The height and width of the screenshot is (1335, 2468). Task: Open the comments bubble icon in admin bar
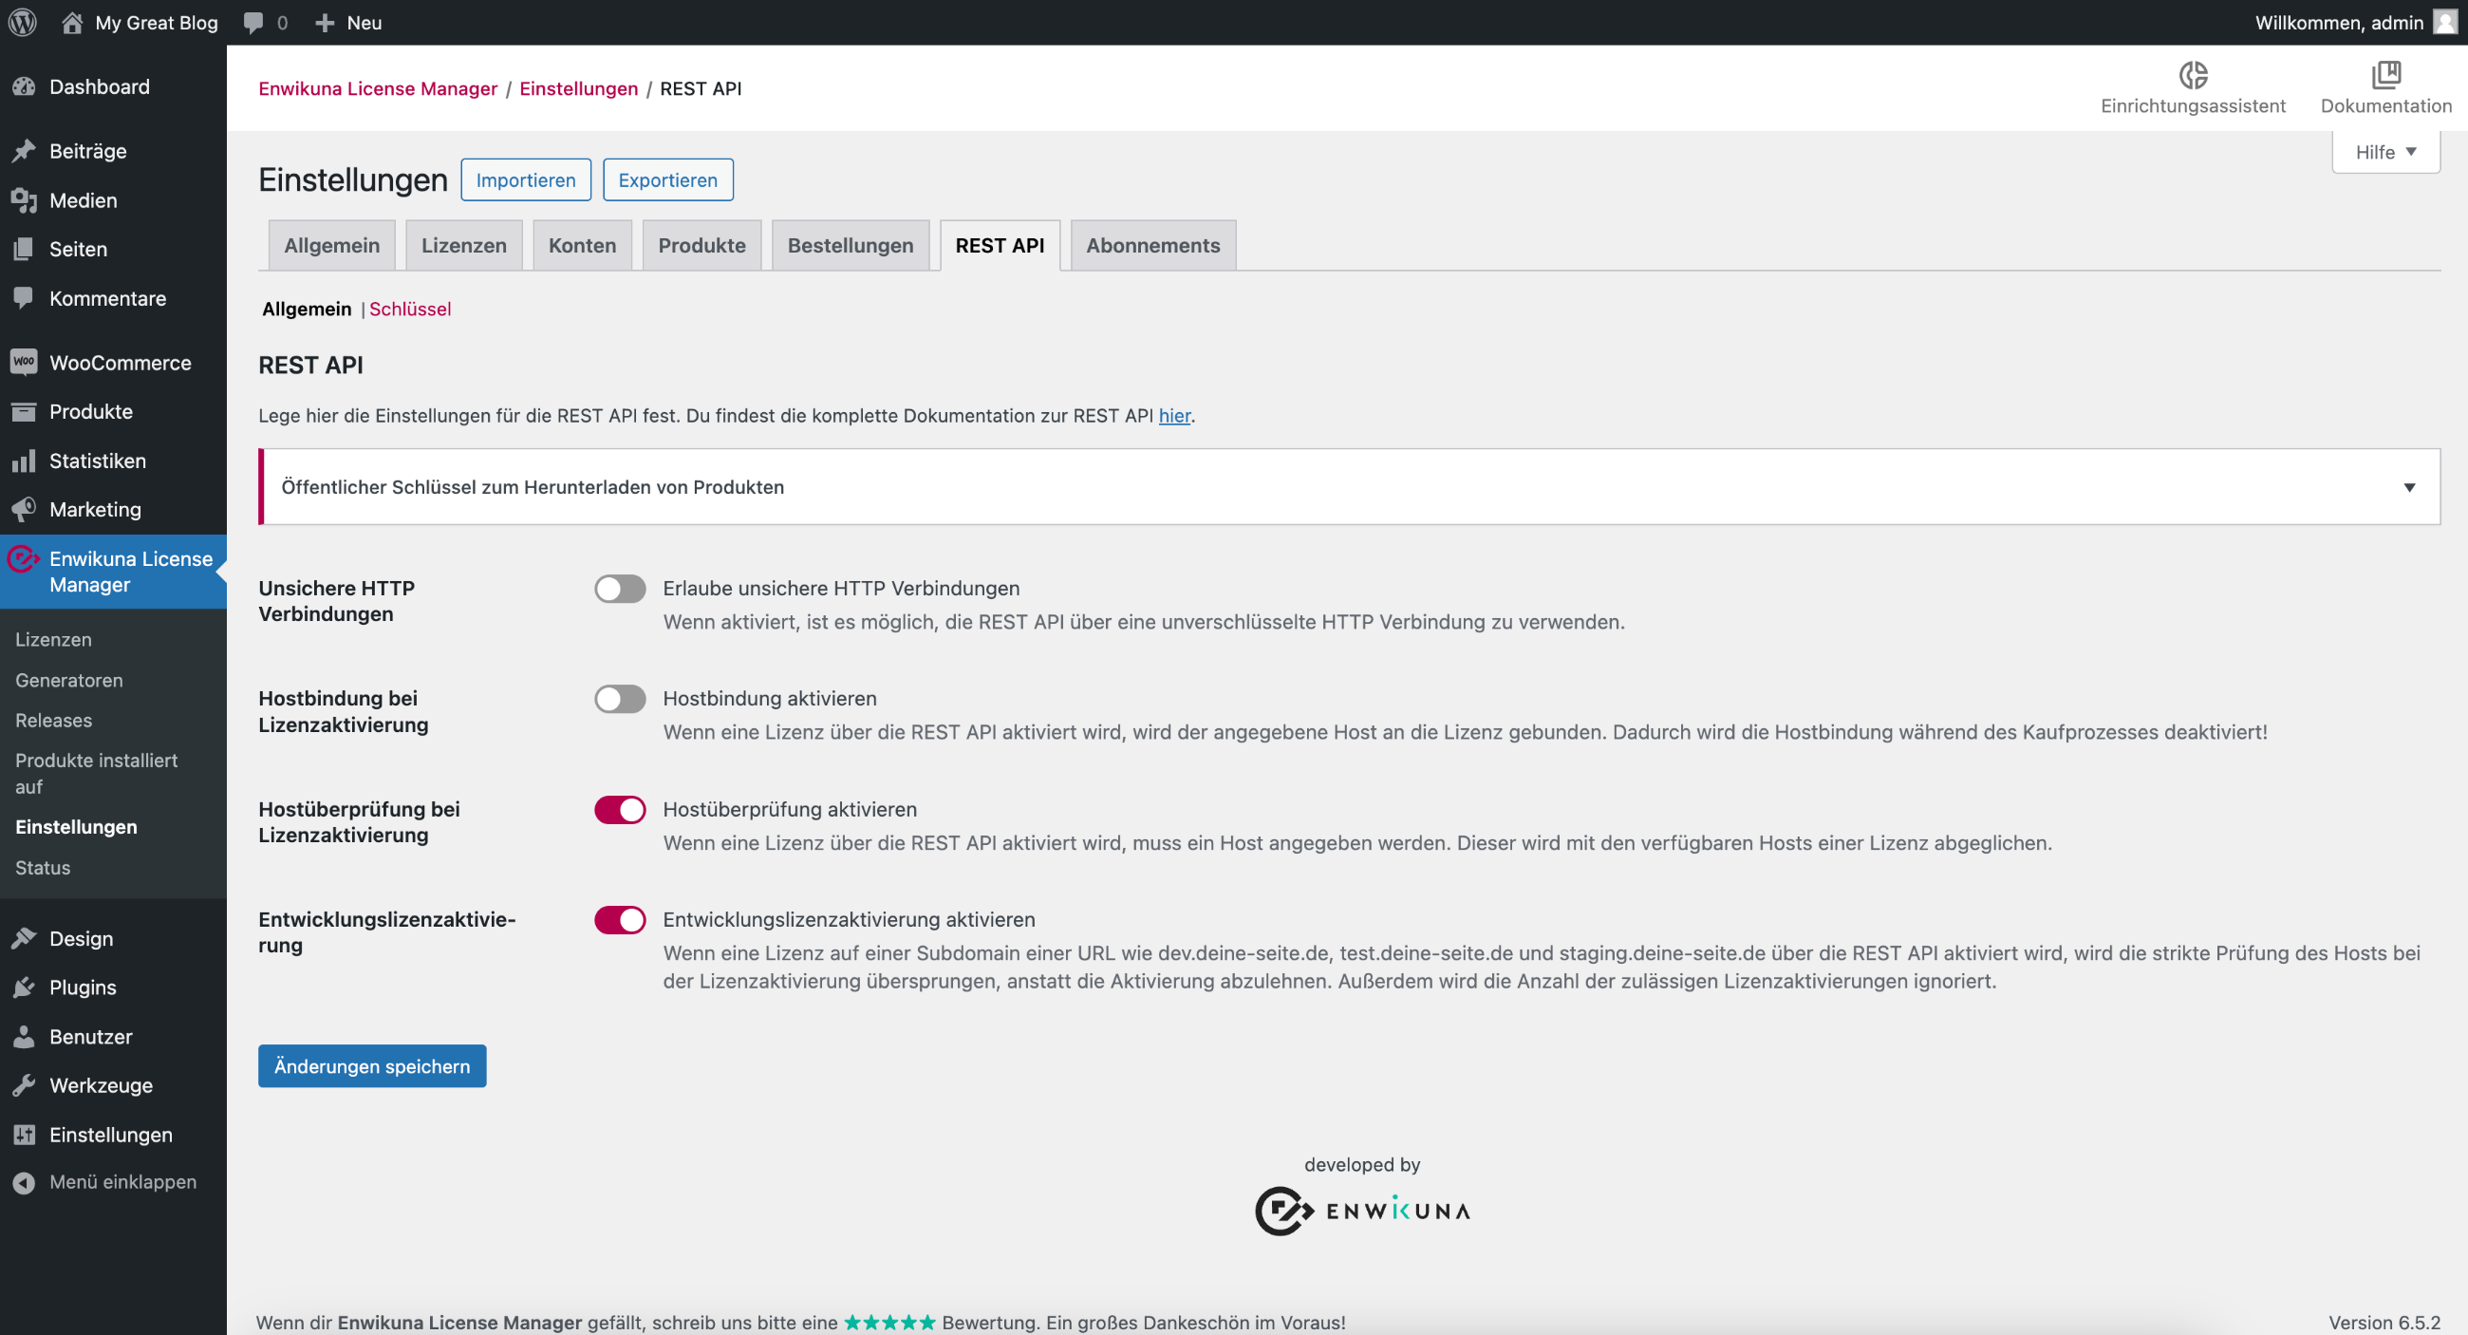tap(252, 22)
